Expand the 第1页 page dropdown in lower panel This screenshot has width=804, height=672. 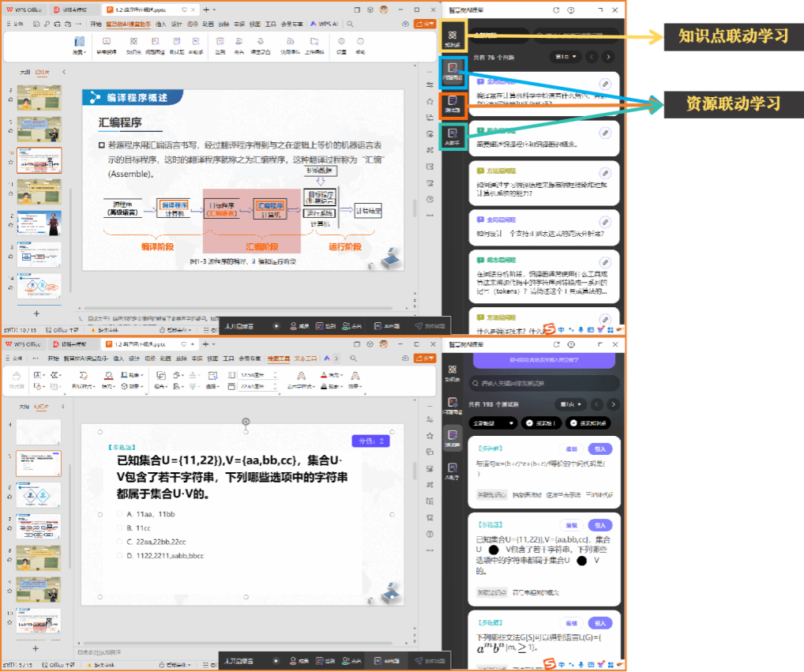569,404
